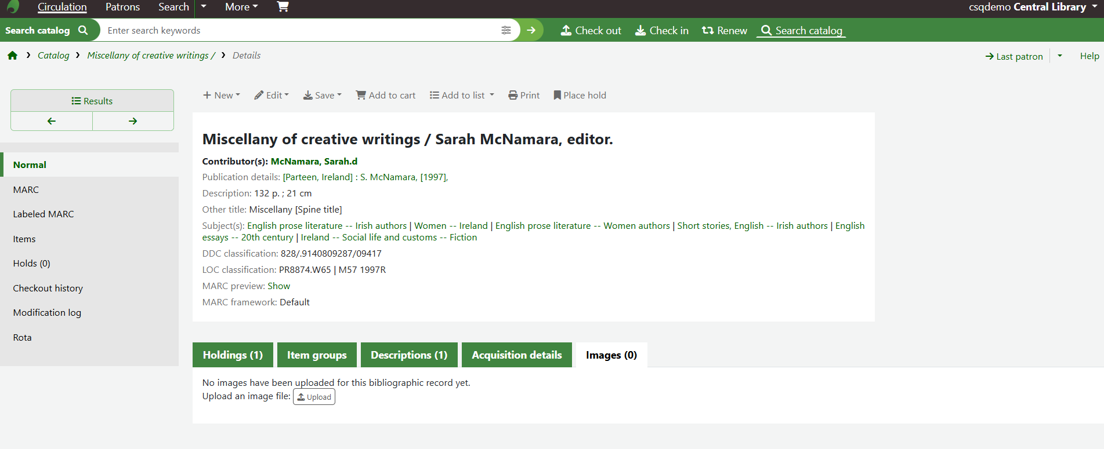1104x449 pixels.
Task: Place hold on this record
Action: click(580, 96)
